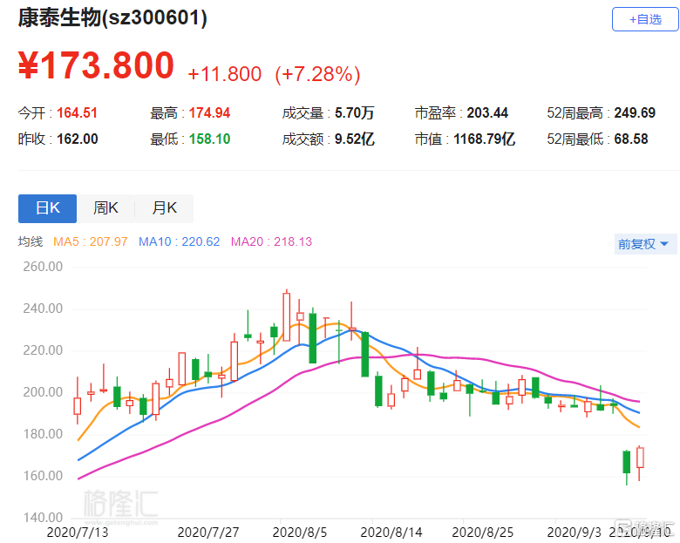
Task: Add stock to watchlist with +自选 button
Action: (x=645, y=19)
